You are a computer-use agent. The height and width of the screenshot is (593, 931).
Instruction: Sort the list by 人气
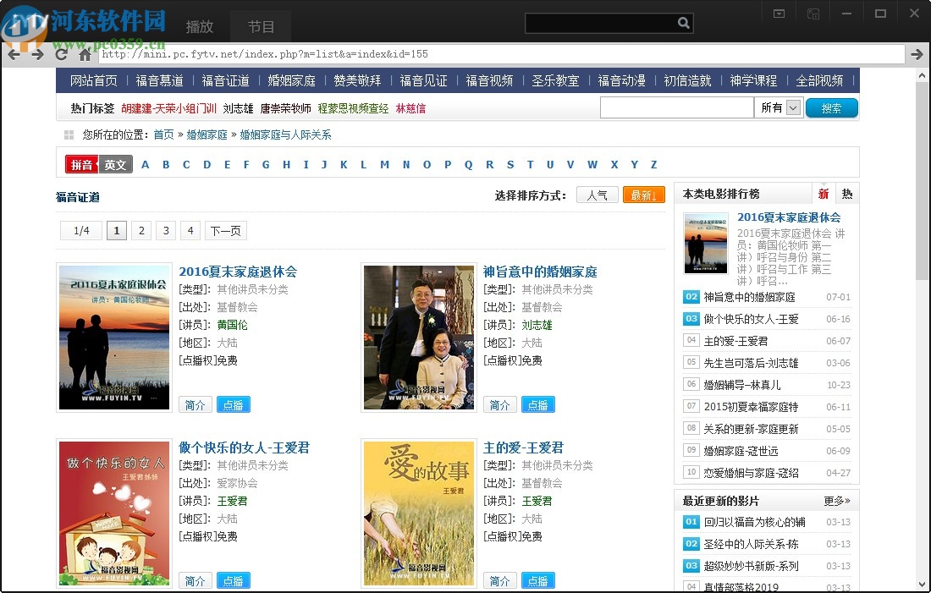pos(597,195)
